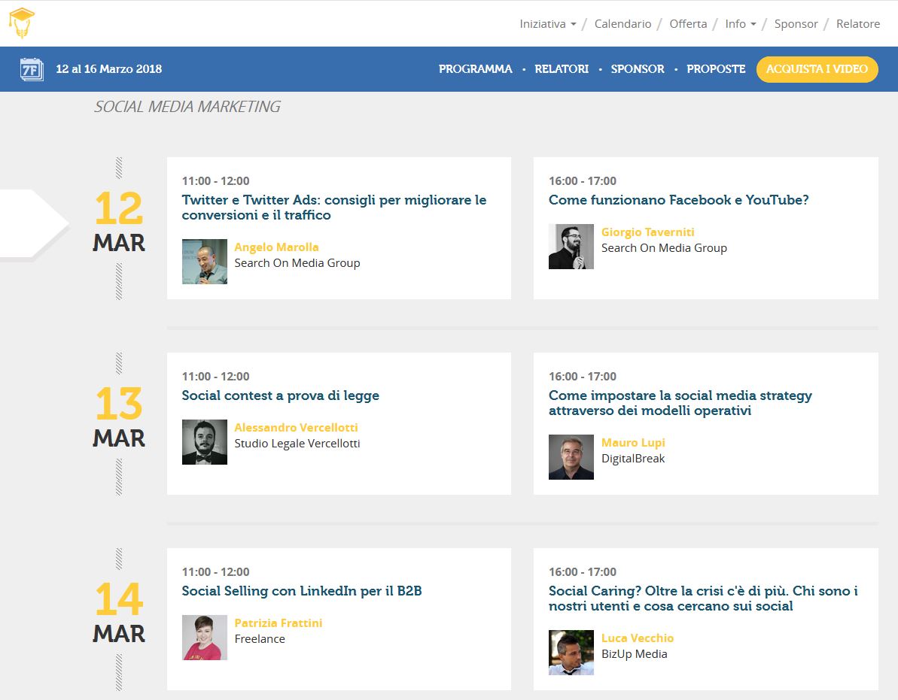
Task: Open Sponsor in top navigation
Action: 796,24
